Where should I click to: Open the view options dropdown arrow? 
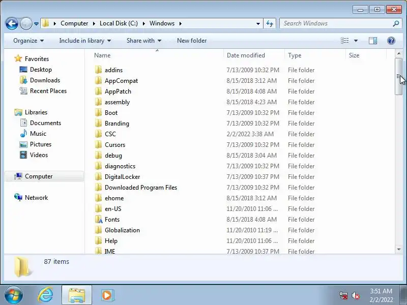pyautogui.click(x=356, y=41)
